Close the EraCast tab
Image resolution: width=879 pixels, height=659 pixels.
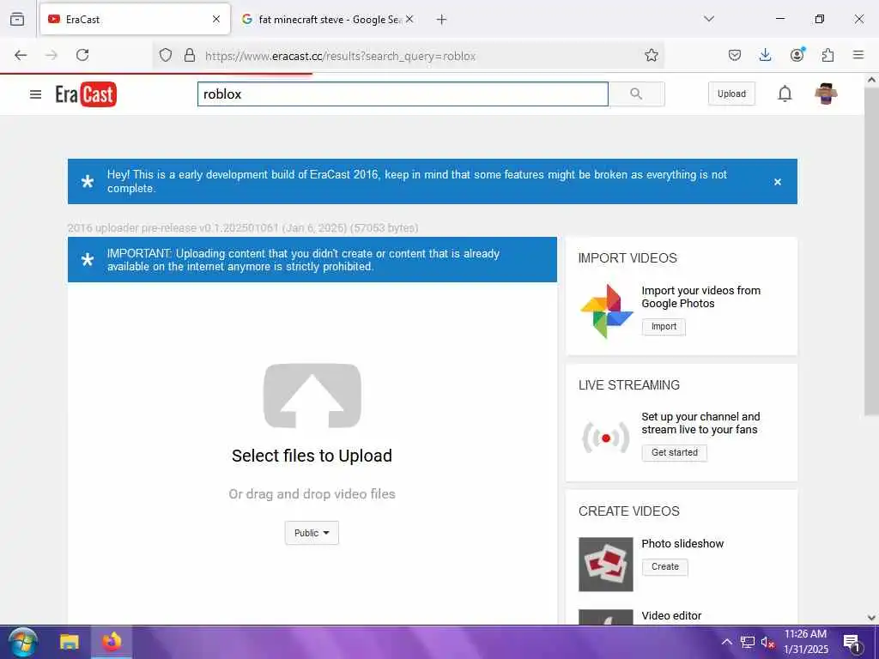click(x=216, y=19)
